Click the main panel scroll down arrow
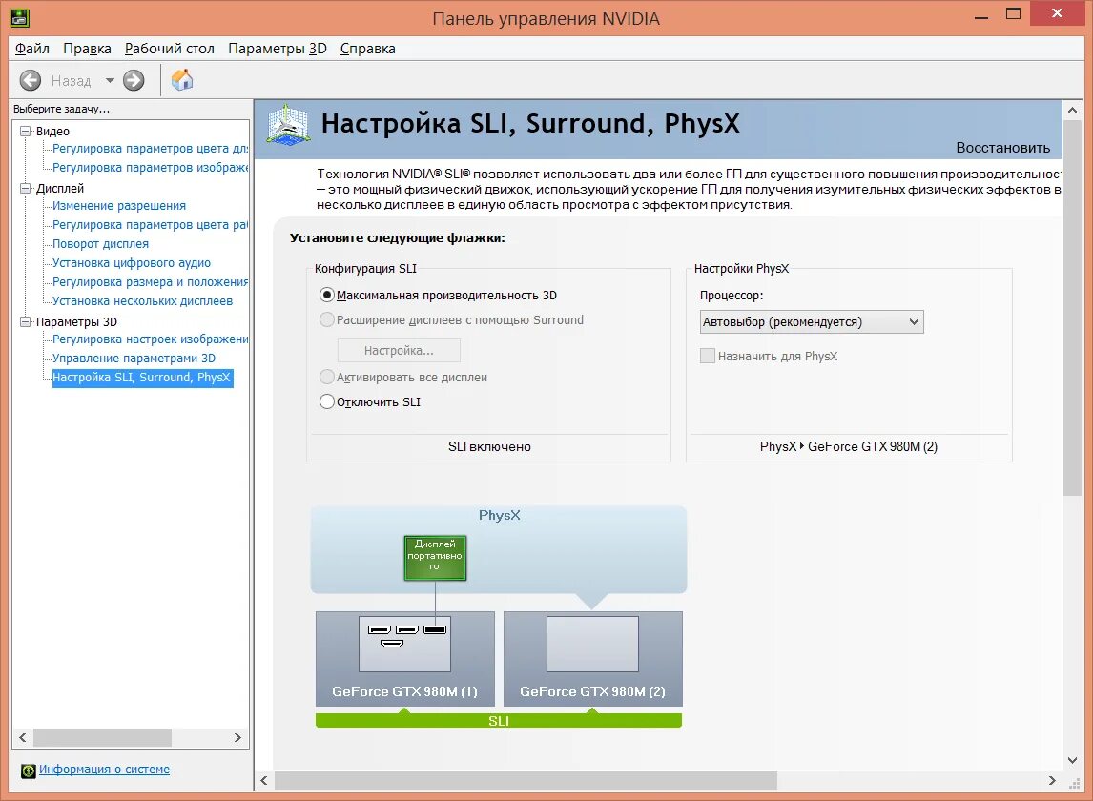This screenshot has height=801, width=1093. click(x=1072, y=761)
